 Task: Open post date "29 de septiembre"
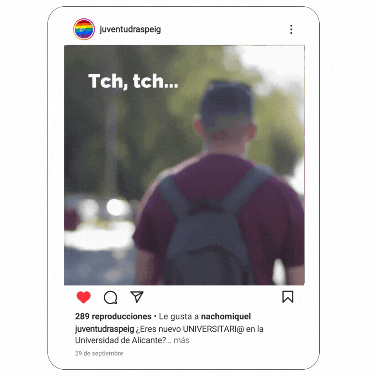pyautogui.click(x=99, y=353)
